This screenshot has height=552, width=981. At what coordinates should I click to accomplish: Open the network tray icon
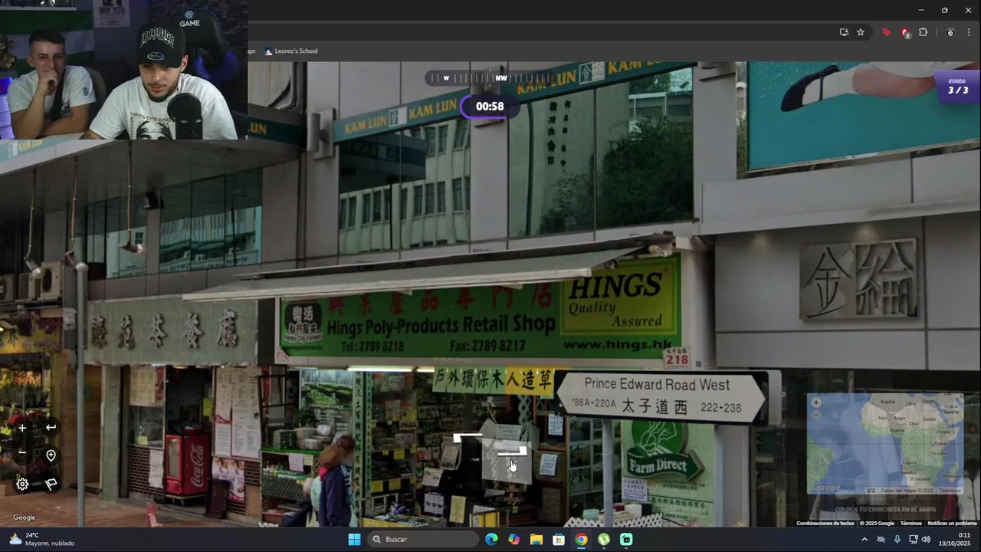914,540
